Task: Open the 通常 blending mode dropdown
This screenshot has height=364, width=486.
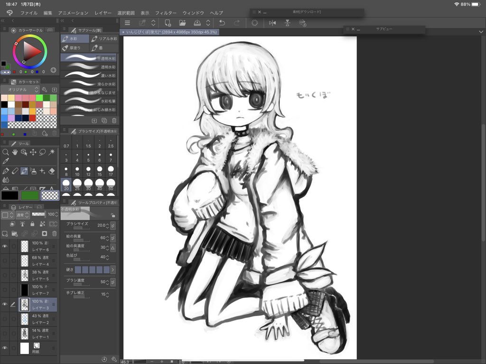Action: pyautogui.click(x=23, y=215)
